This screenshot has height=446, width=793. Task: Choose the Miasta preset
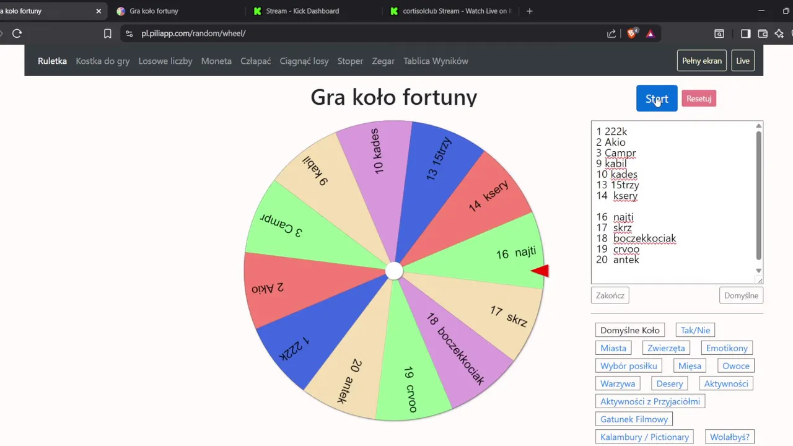click(x=613, y=348)
